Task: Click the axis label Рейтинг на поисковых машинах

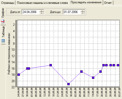Action: [9, 54]
